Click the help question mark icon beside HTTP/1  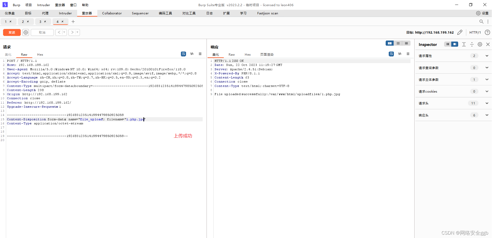[487, 32]
